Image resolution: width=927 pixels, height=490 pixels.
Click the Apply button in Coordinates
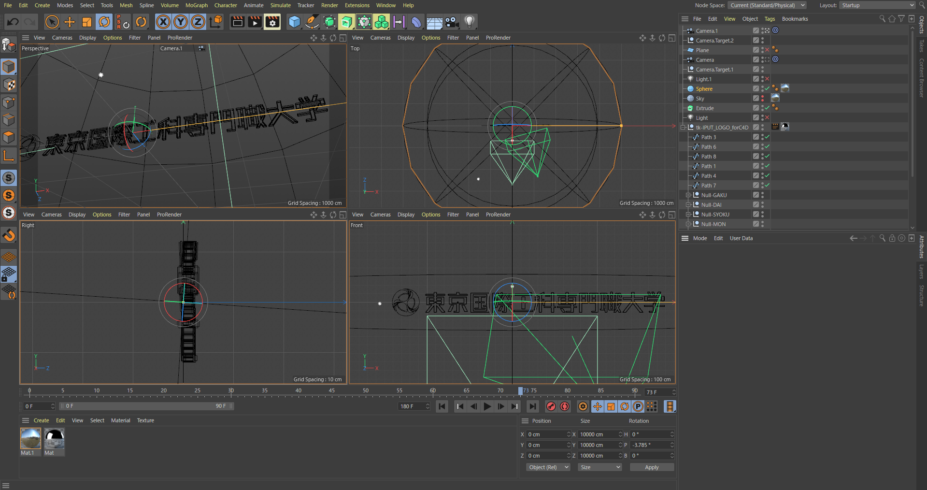(x=651, y=467)
